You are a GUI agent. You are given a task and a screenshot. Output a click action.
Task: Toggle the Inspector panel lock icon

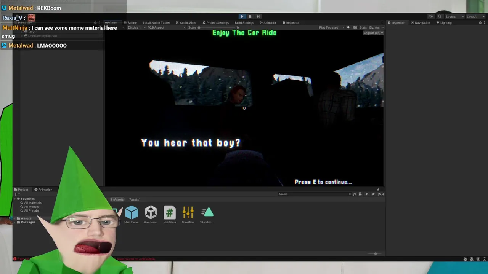(x=480, y=23)
